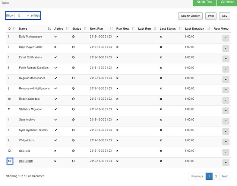Sort table by Status column
Screen dimensions: 237x186
79,29
